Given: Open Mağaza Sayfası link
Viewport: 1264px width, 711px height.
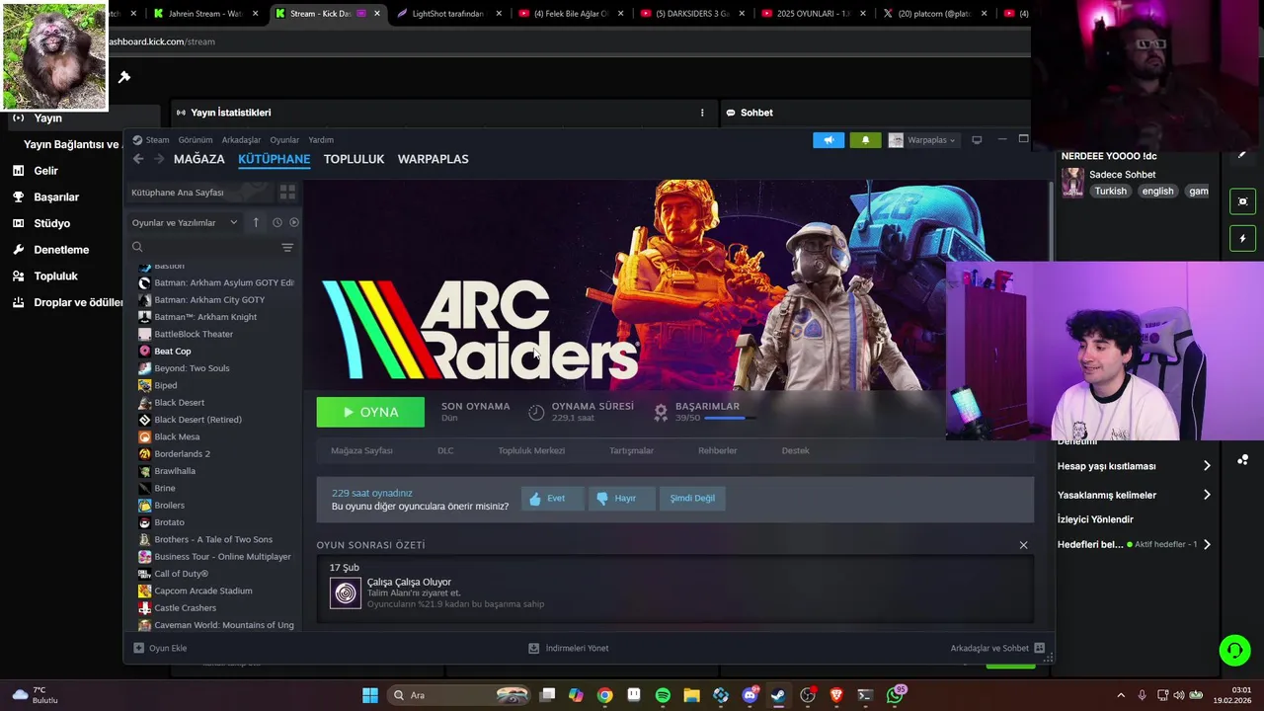Looking at the screenshot, I should click(x=361, y=450).
